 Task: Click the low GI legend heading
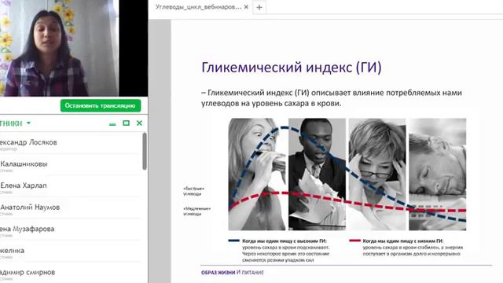point(402,241)
